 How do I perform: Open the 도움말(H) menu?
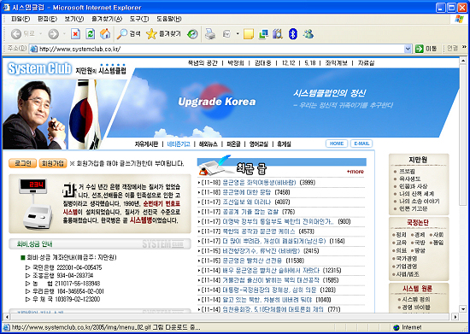click(169, 19)
